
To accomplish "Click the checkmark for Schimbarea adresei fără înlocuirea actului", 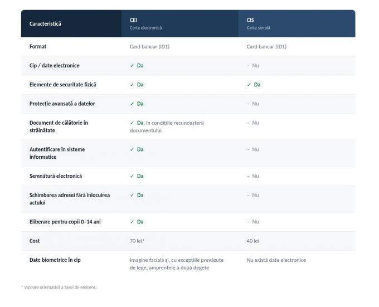I will tap(132, 195).
